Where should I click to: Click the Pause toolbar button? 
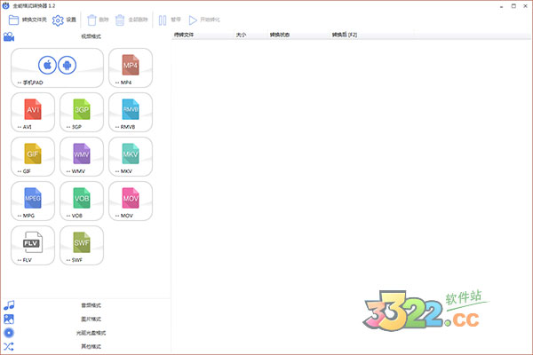coord(170,20)
